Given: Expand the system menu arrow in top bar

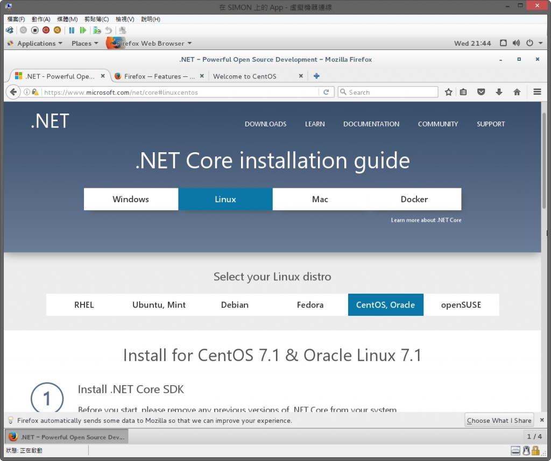Looking at the screenshot, I should (540, 43).
